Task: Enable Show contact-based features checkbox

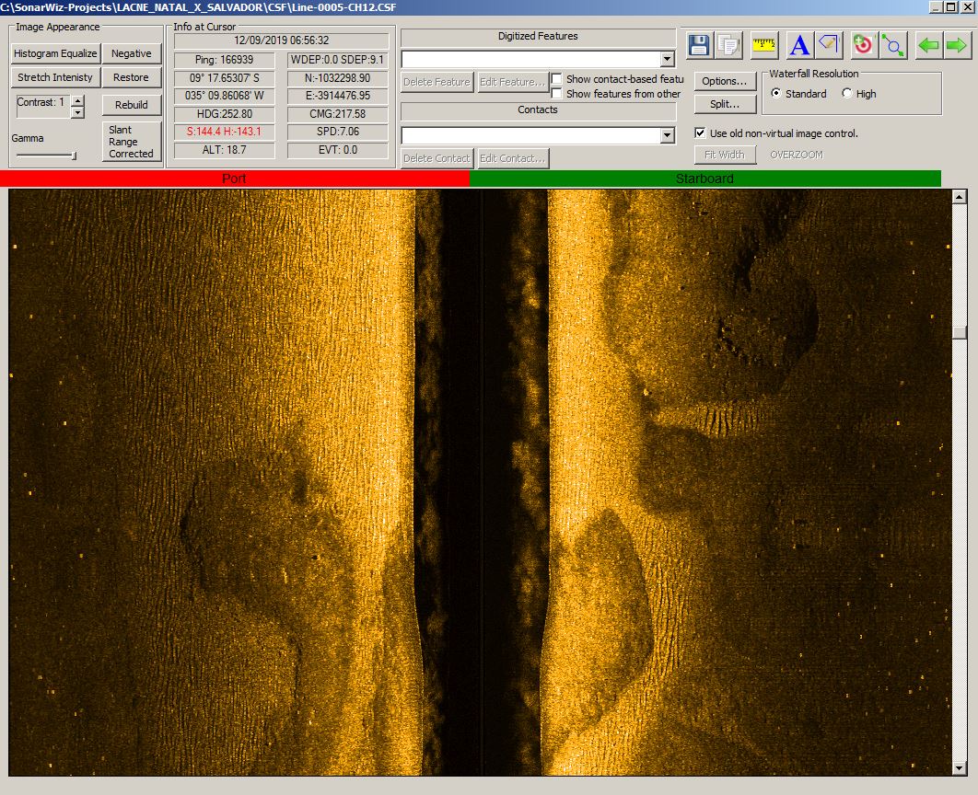Action: click(557, 79)
